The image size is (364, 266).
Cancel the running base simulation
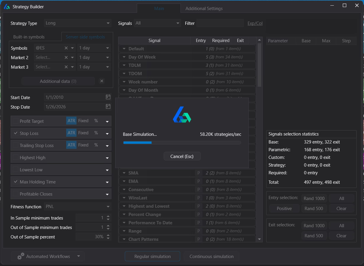182,156
